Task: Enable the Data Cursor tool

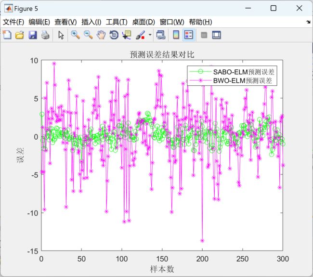Action: point(127,35)
